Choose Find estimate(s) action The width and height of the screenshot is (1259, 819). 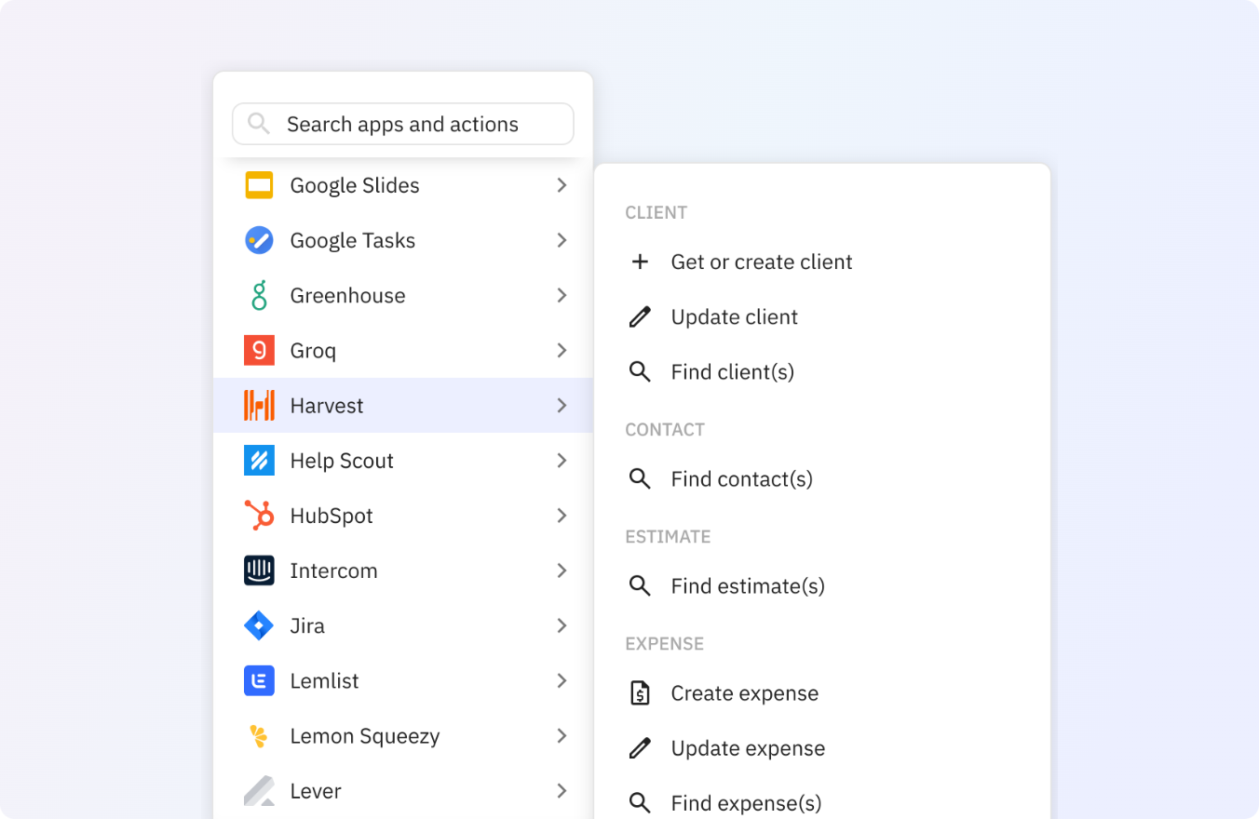747,586
